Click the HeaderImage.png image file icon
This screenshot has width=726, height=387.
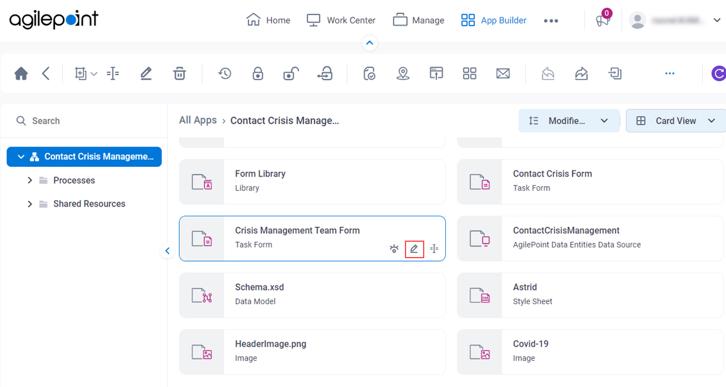[x=201, y=352]
